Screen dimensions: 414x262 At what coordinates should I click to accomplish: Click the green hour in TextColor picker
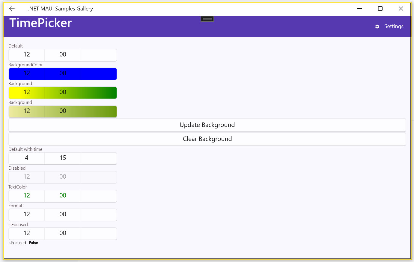point(27,196)
